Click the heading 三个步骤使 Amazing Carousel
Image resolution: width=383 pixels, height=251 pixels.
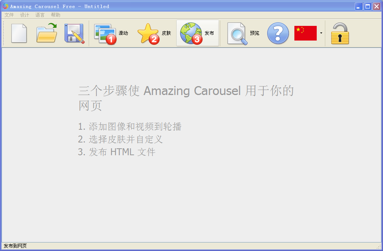coord(160,91)
